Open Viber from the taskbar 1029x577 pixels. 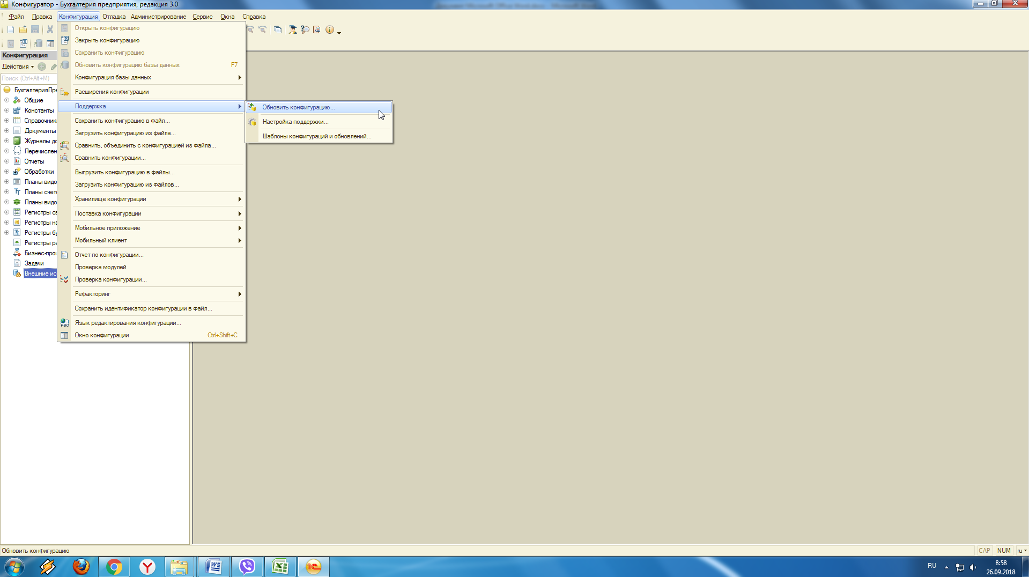(247, 566)
